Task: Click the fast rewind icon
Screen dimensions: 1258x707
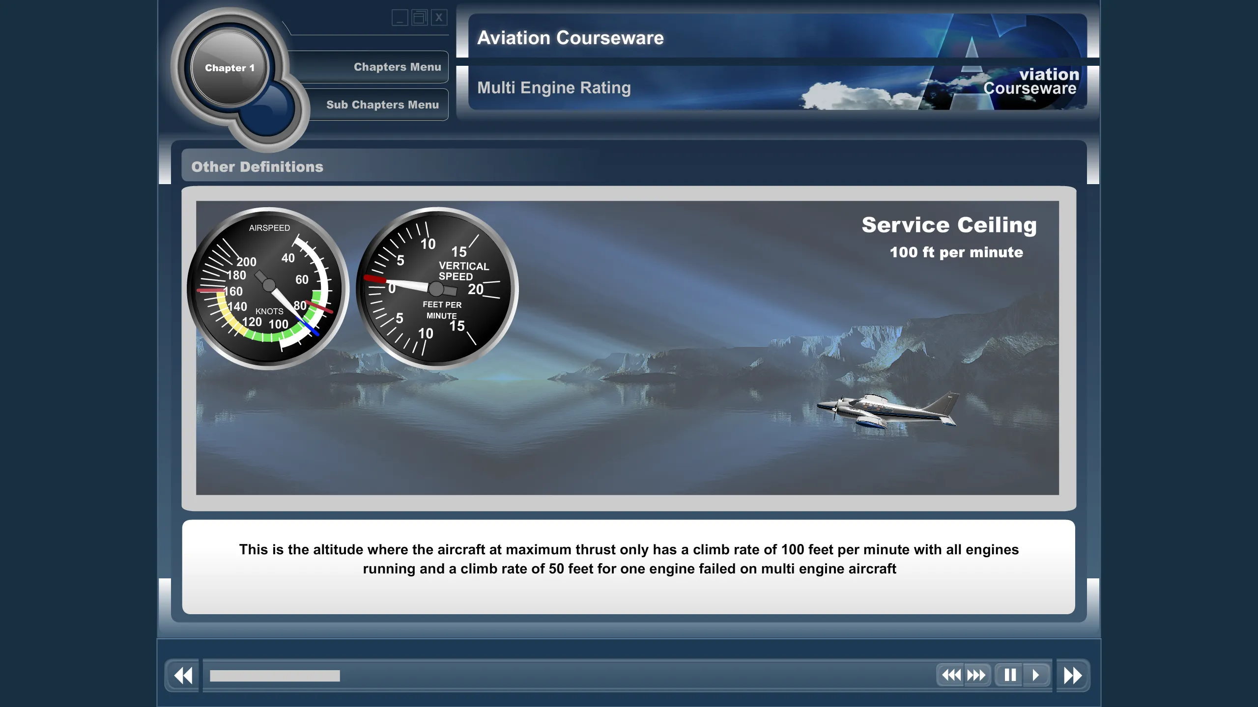Action: [x=951, y=675]
